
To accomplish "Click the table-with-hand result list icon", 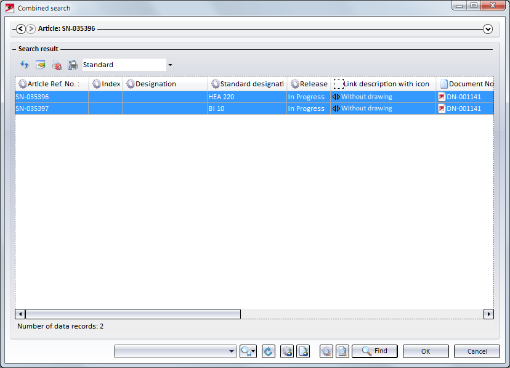I will (40, 65).
